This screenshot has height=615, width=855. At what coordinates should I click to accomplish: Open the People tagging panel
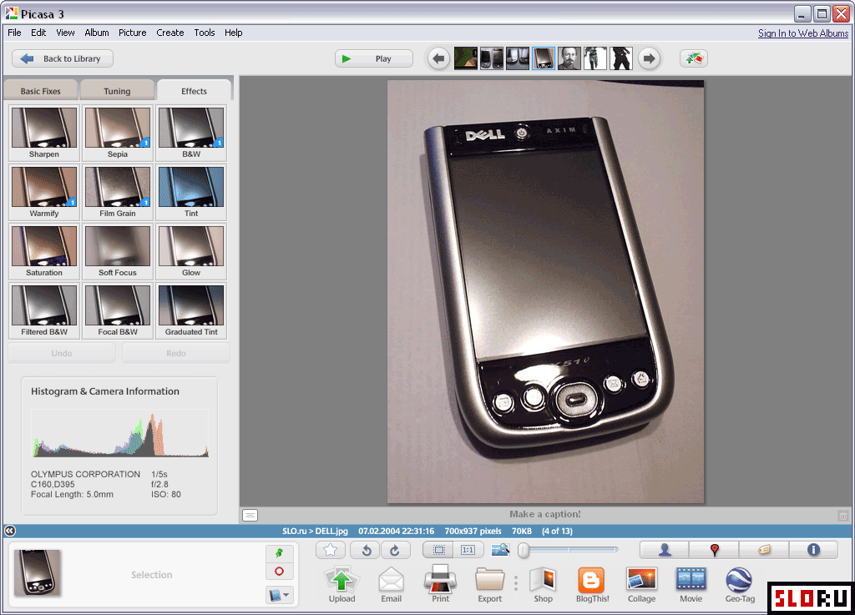coord(665,550)
